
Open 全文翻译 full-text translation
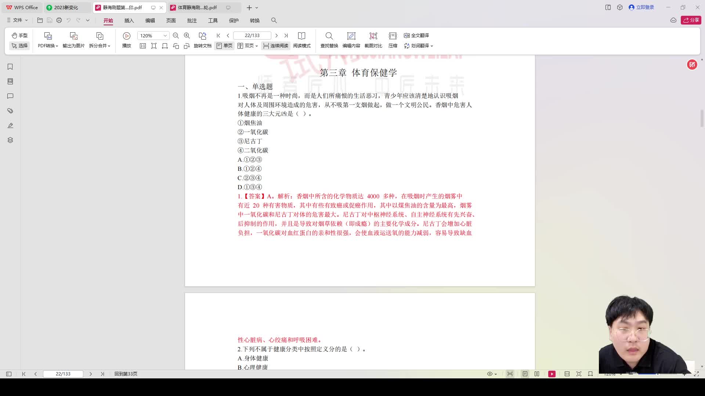[x=416, y=35]
